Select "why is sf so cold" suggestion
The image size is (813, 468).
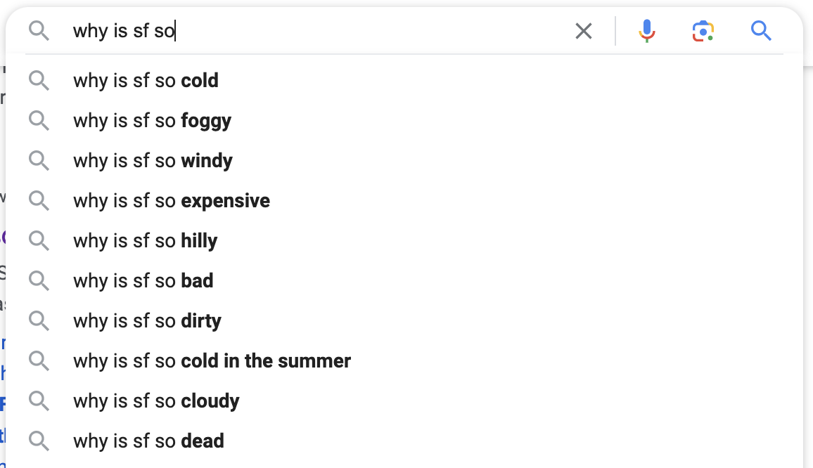[x=146, y=81]
